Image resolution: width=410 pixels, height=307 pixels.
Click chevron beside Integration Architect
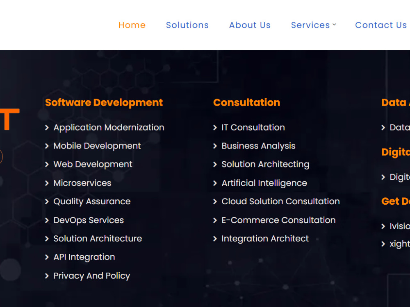point(215,239)
